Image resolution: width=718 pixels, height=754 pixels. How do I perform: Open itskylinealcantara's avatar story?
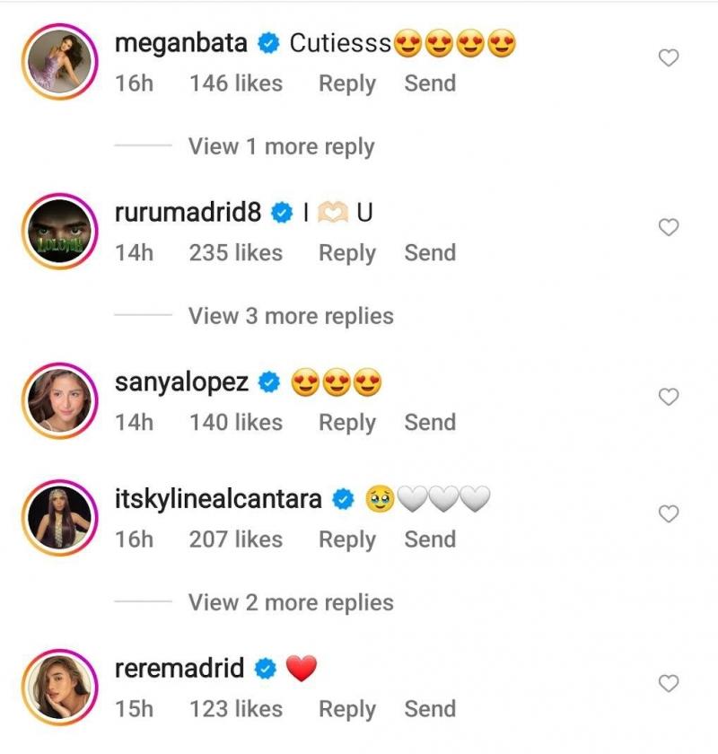[x=60, y=518]
